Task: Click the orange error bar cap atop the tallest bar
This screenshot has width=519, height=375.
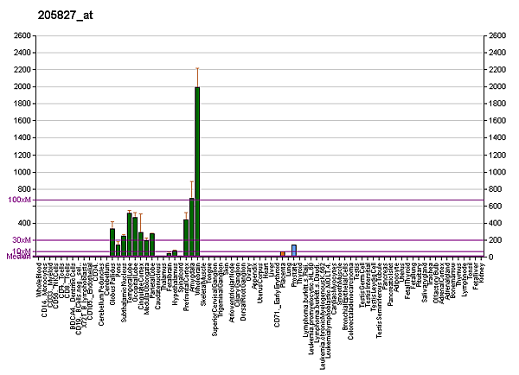Action: [x=197, y=68]
